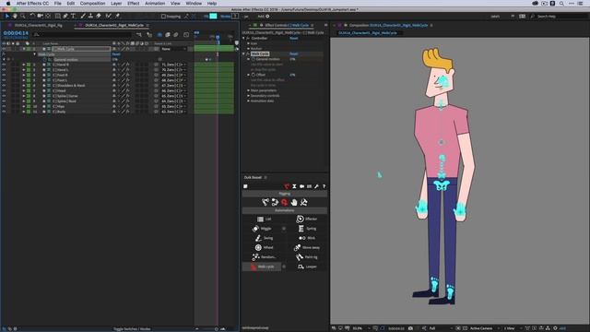Open Duik camera tools icon
590x332 pixels.
(301, 186)
